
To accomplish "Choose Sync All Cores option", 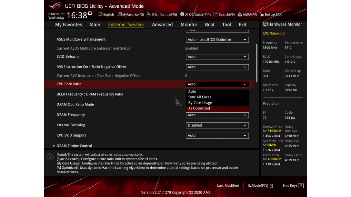I will pyautogui.click(x=217, y=97).
